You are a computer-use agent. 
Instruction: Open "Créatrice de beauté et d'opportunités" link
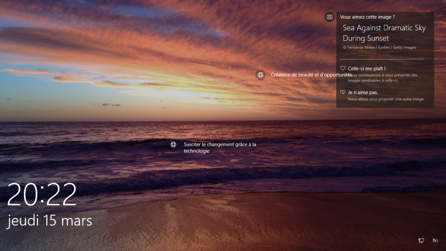(311, 75)
